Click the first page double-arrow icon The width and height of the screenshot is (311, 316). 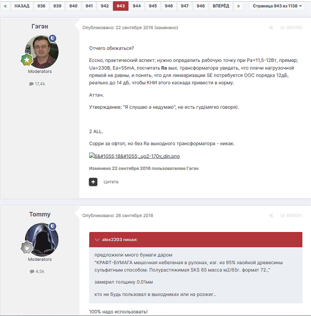pyautogui.click(x=5, y=6)
